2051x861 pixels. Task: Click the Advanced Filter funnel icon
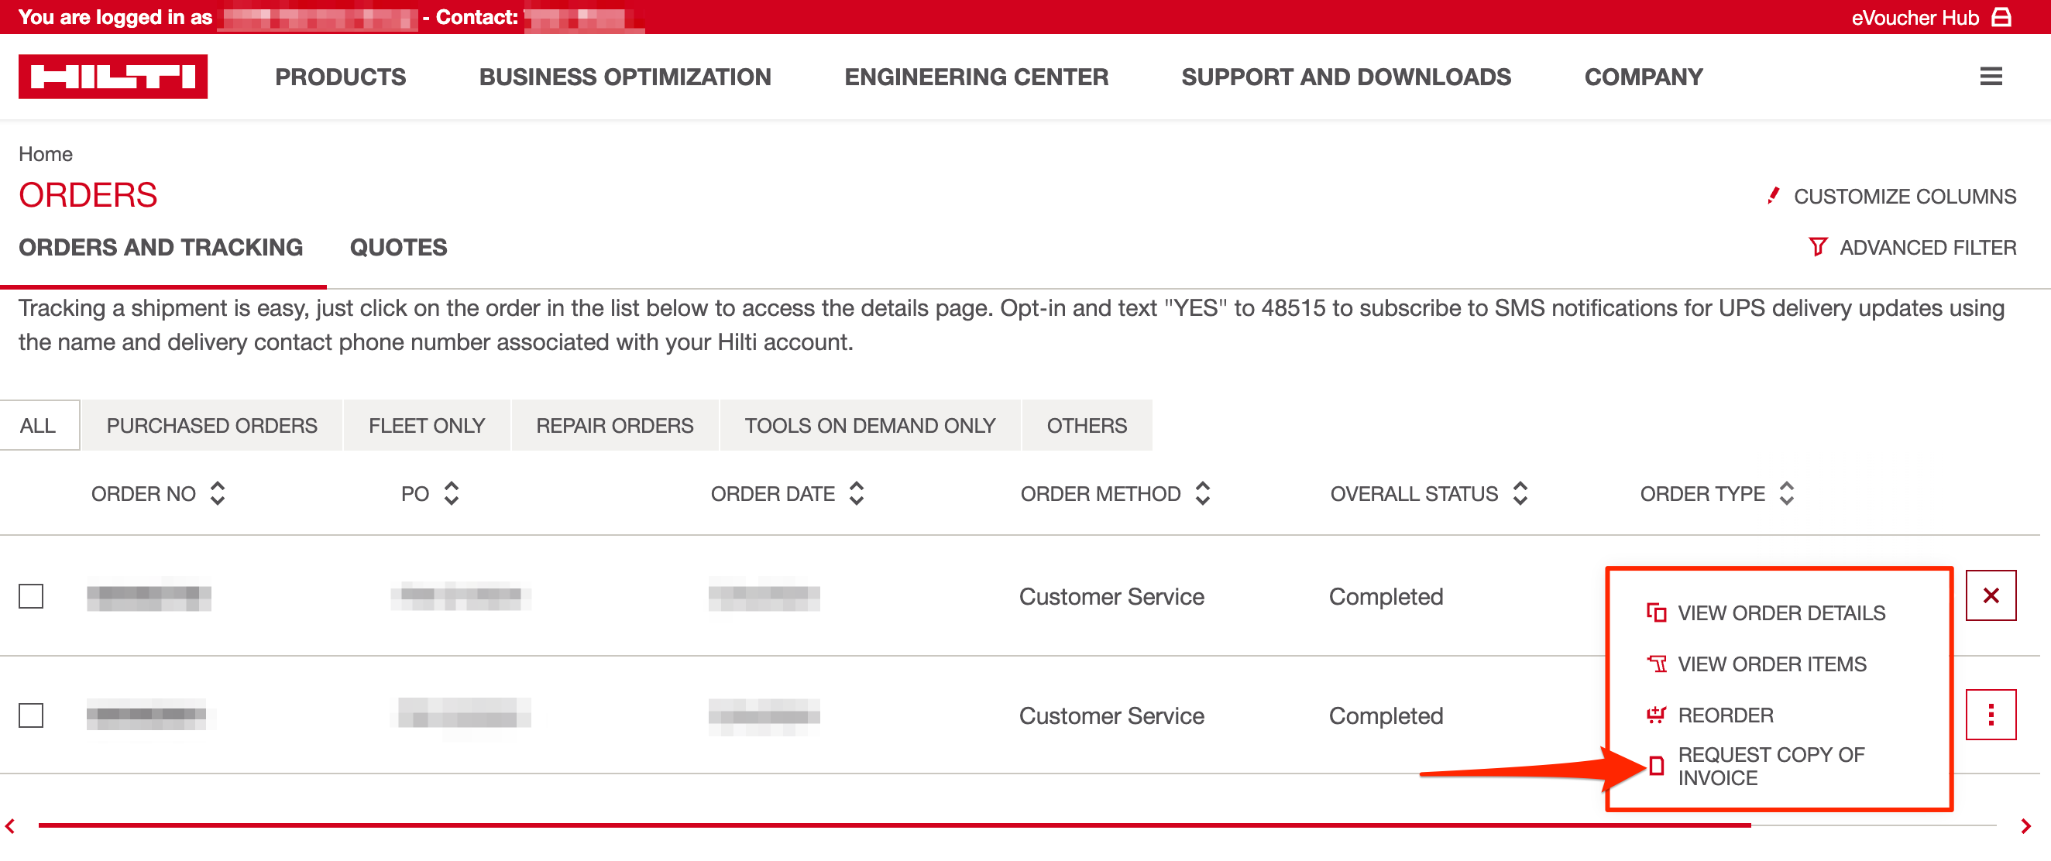coord(1818,247)
